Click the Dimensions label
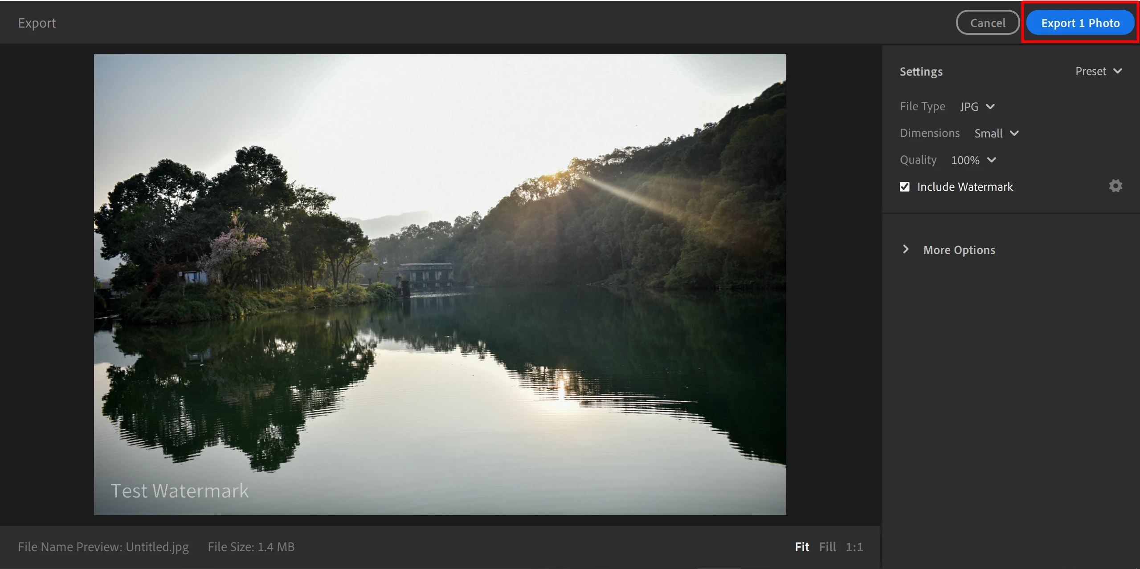The image size is (1140, 569). coord(929,133)
